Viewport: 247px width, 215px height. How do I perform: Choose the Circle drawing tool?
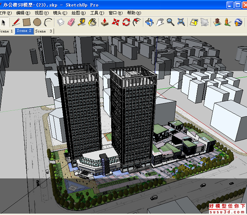tap(37, 22)
